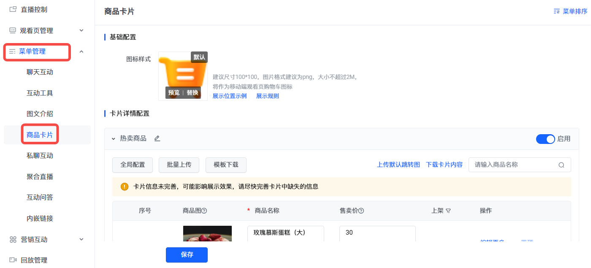
Task: Click the 热卖商品 section title
Action: (x=133, y=138)
